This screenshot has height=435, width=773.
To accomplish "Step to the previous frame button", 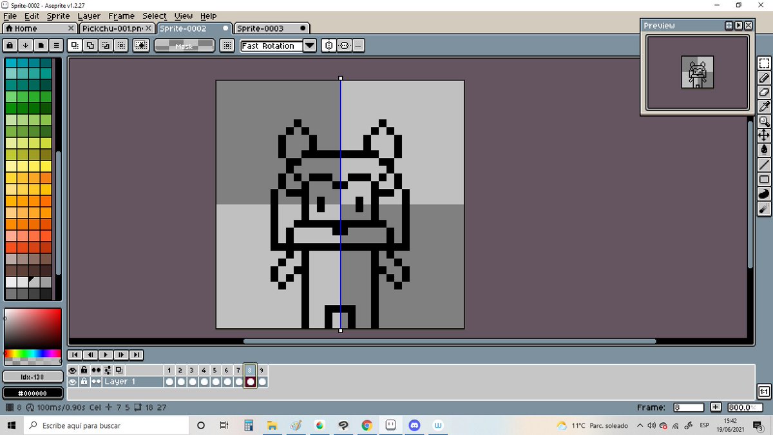I will (90, 354).
